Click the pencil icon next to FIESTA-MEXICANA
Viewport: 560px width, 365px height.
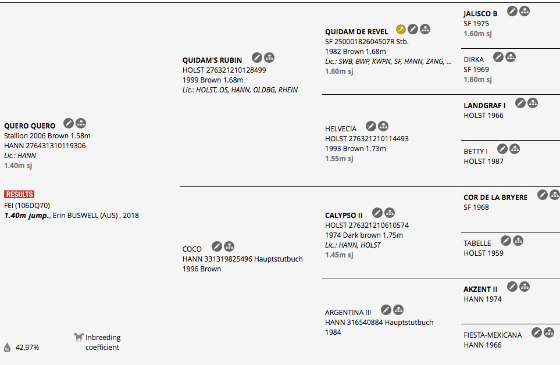click(x=537, y=333)
